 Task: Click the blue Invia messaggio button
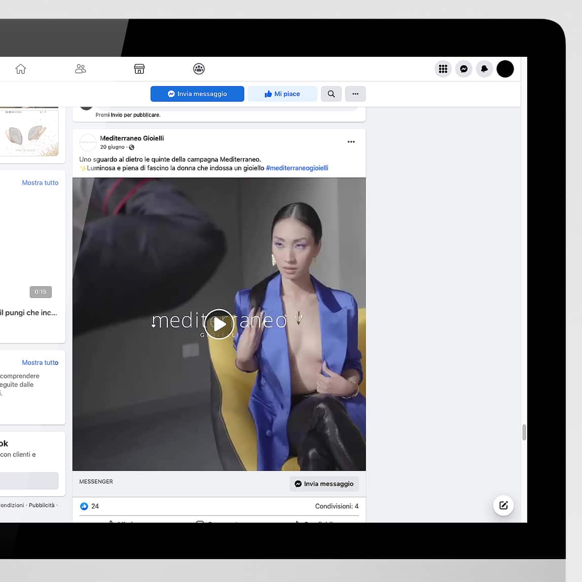[x=197, y=94]
